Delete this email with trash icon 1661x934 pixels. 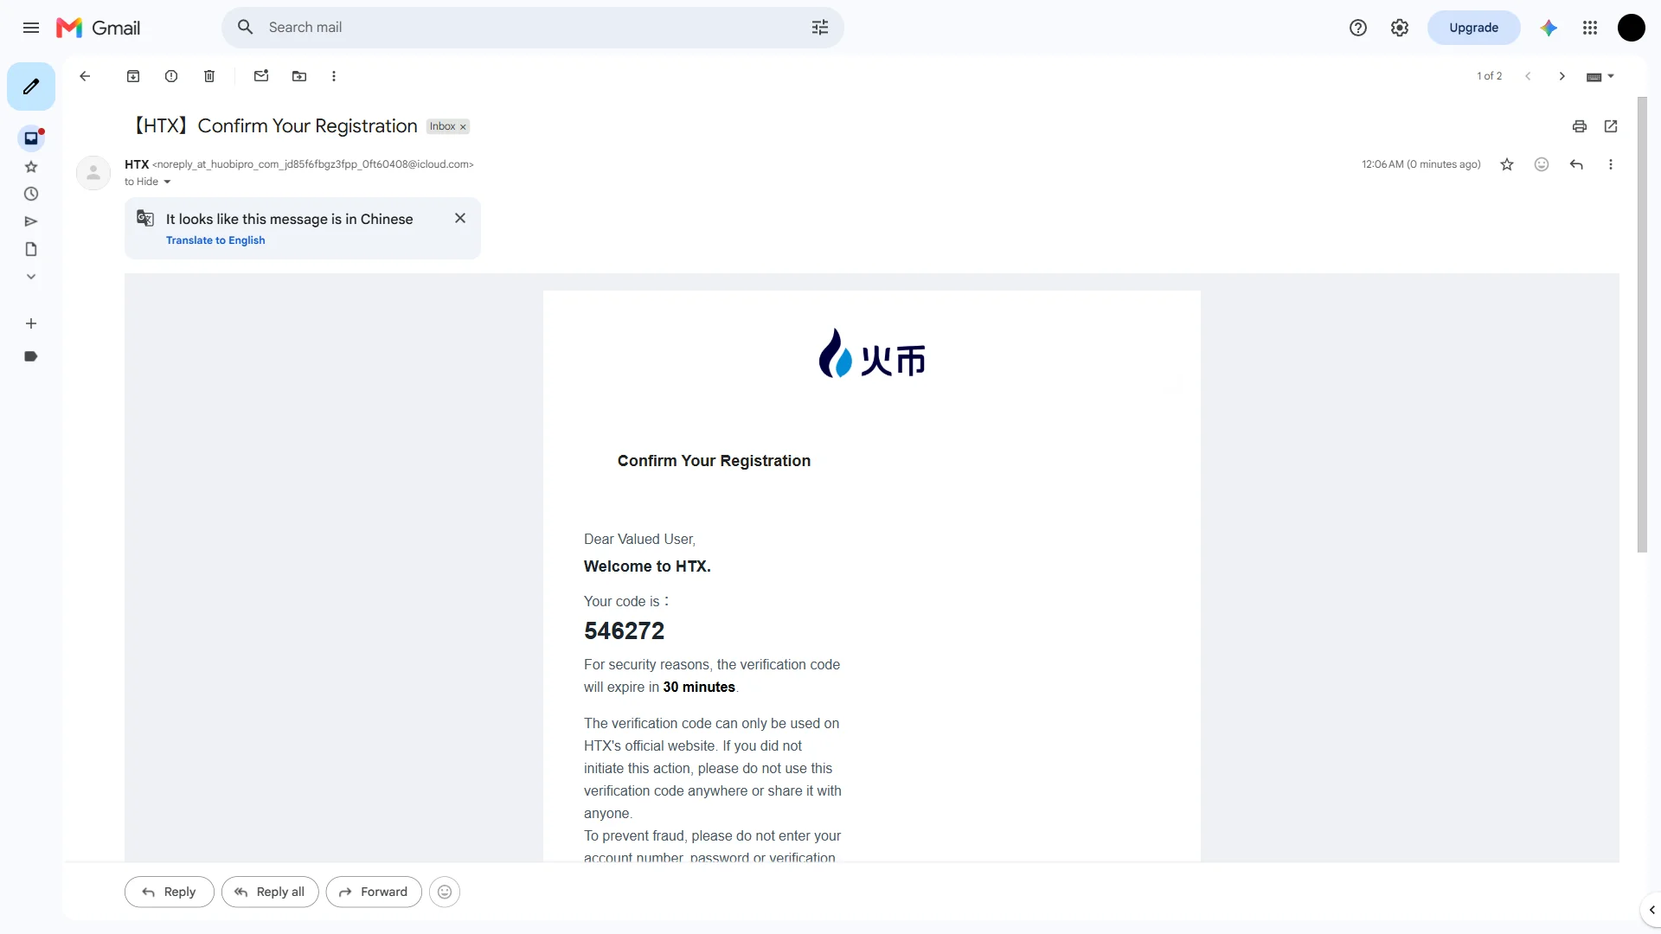click(x=209, y=76)
